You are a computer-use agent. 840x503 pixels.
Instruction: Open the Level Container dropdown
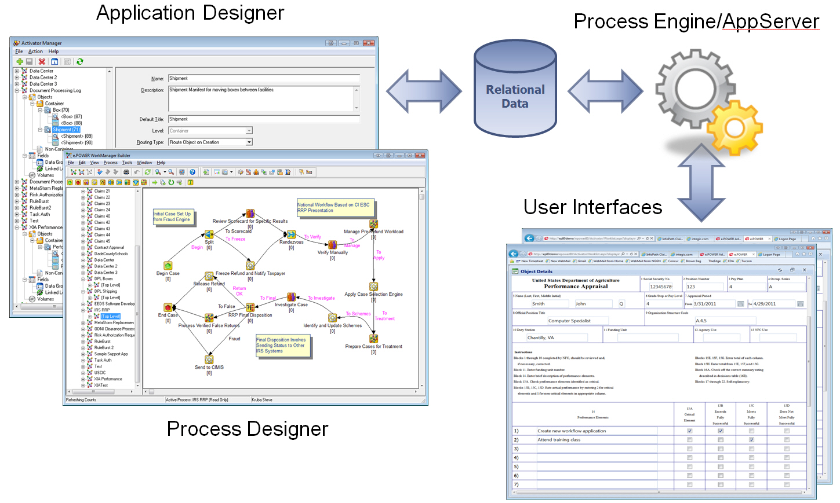tap(249, 131)
